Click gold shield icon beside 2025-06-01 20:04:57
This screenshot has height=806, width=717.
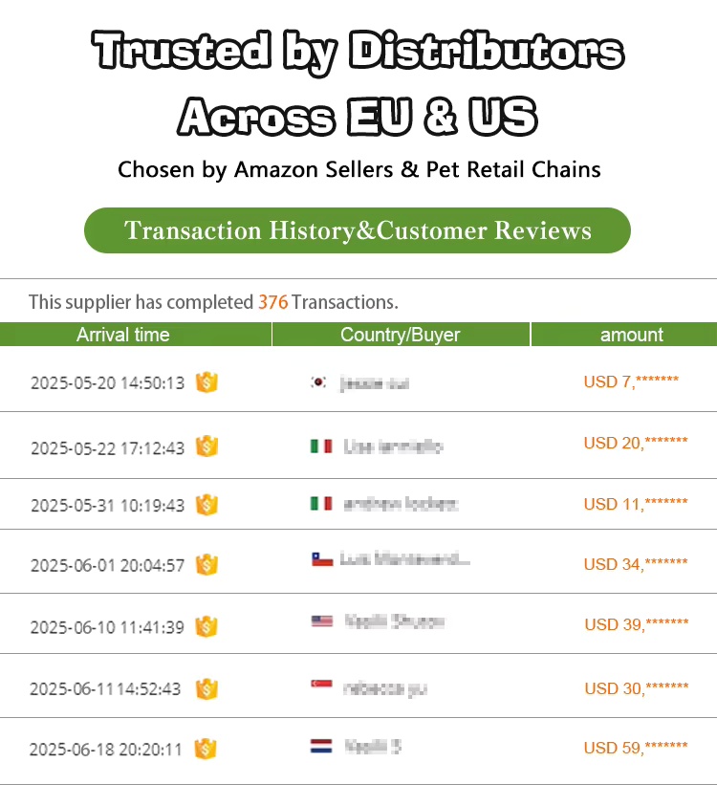click(207, 564)
